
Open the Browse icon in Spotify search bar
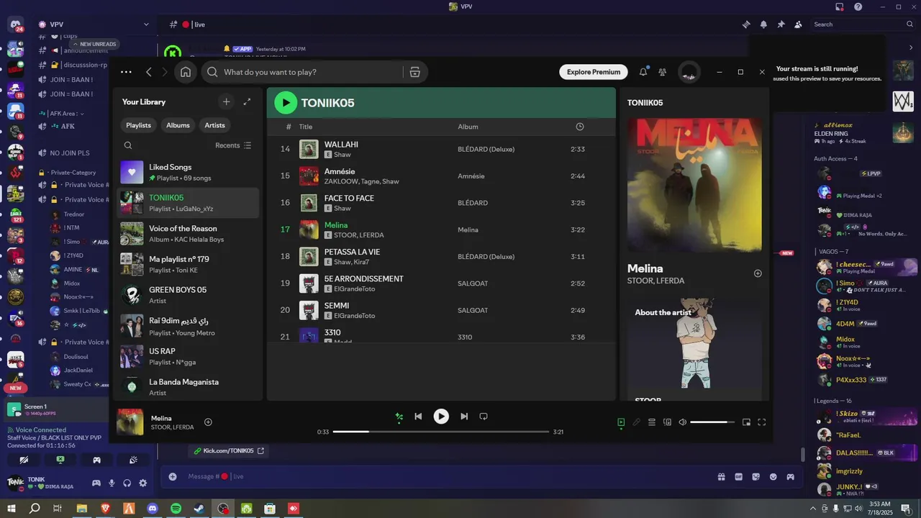(414, 72)
